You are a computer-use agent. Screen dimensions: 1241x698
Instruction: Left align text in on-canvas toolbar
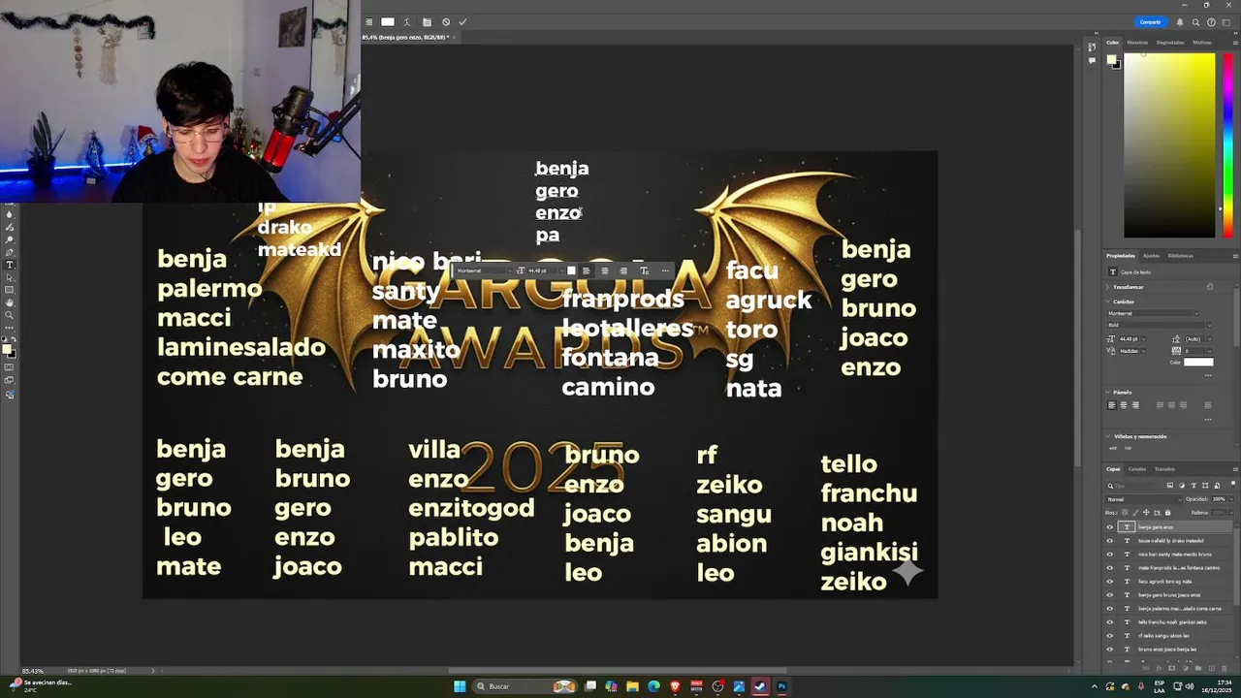[x=586, y=270]
